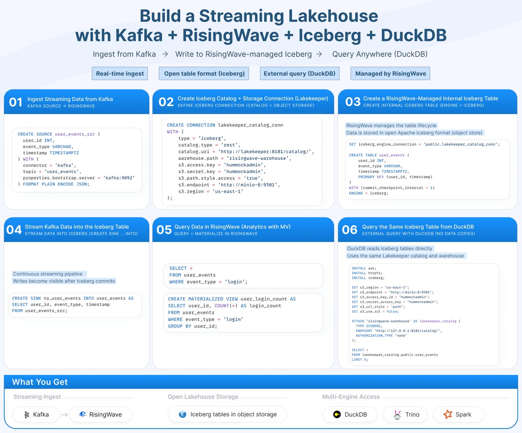The height and width of the screenshot is (433, 522).
Task: Click the Kafka logo icon
Action: point(27,414)
